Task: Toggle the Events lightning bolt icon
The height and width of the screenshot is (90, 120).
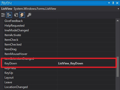Action: pyautogui.click(x=22, y=15)
